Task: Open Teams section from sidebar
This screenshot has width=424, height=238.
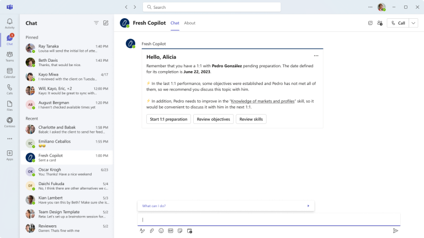Action: click(10, 56)
